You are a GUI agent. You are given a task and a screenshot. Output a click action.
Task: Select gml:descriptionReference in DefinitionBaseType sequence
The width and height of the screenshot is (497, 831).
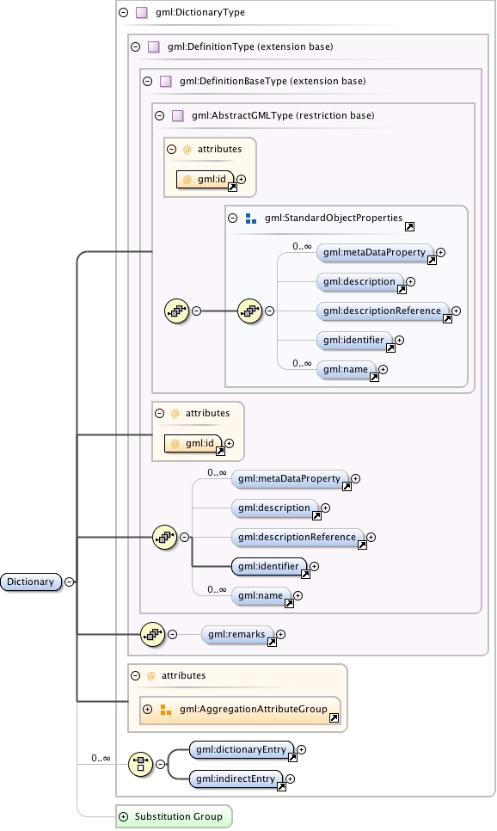coord(298,538)
